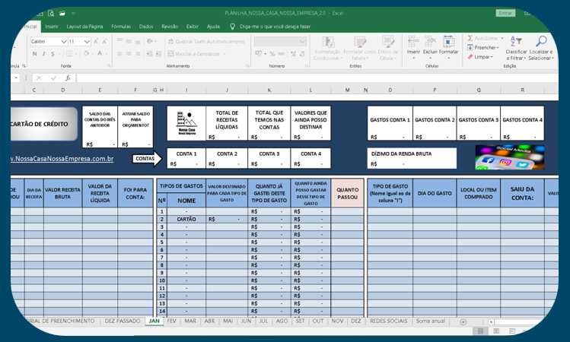Click the Insert Function fx icon
The height and width of the screenshot is (342, 570).
68,78
